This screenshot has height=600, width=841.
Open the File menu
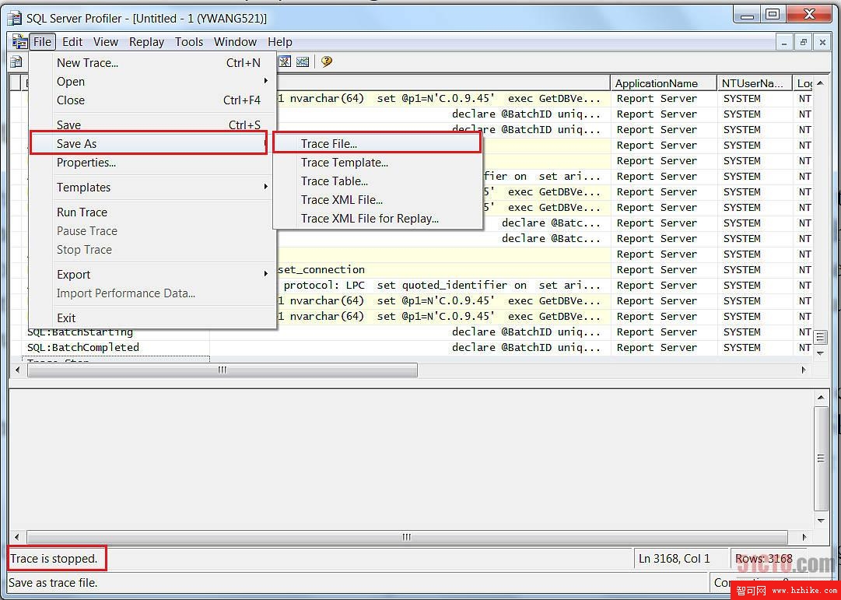pyautogui.click(x=42, y=42)
